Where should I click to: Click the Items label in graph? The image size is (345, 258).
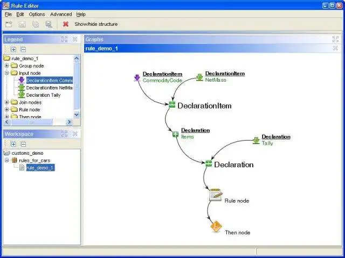pyautogui.click(x=188, y=137)
